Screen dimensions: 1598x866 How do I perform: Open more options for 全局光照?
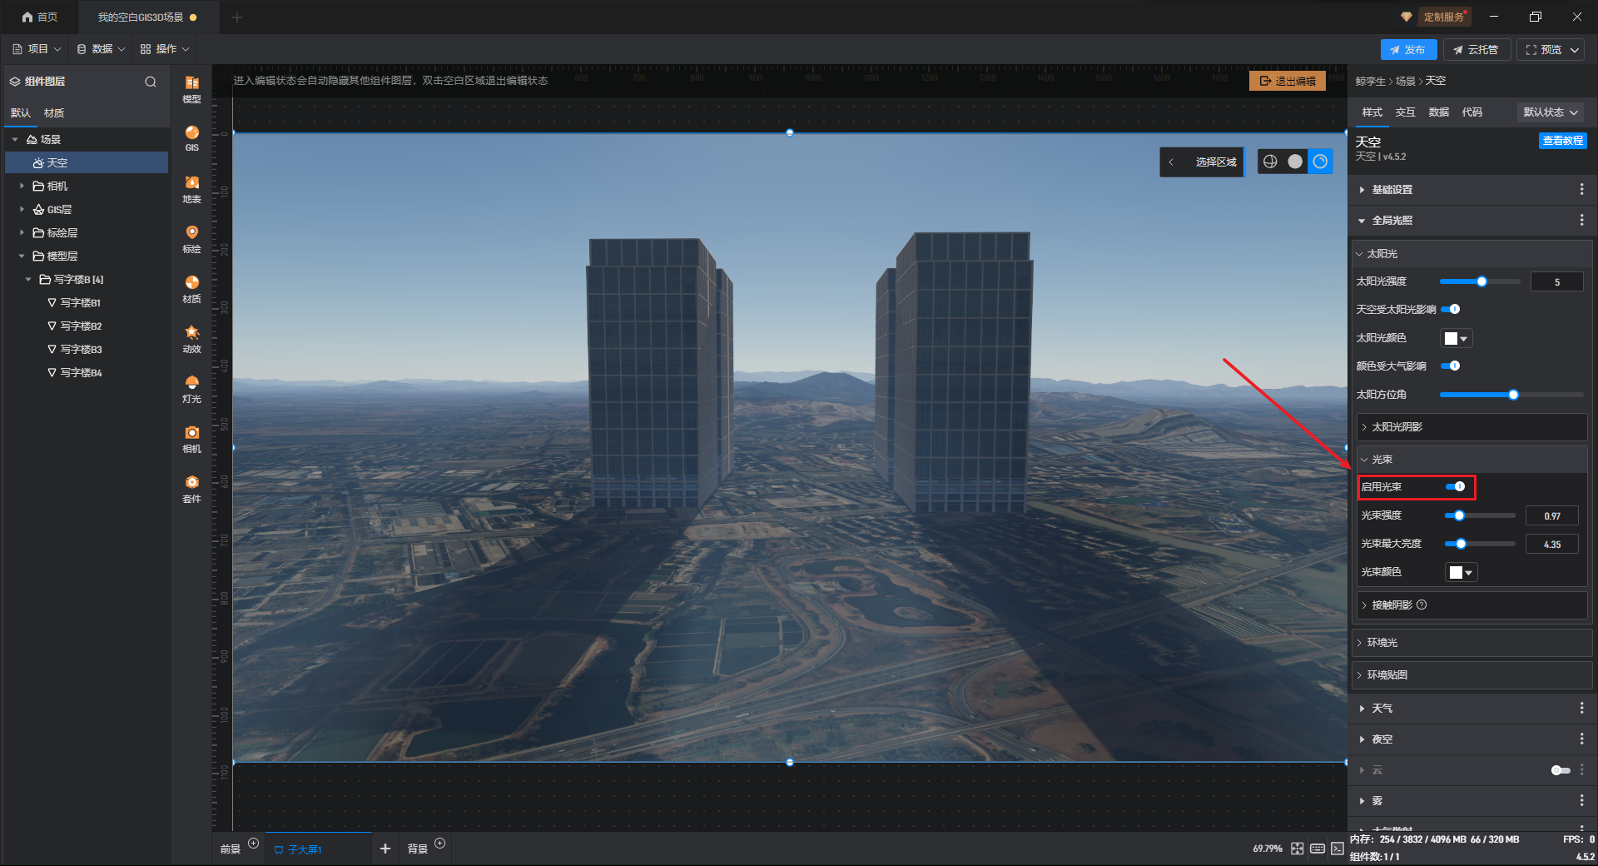pos(1581,220)
